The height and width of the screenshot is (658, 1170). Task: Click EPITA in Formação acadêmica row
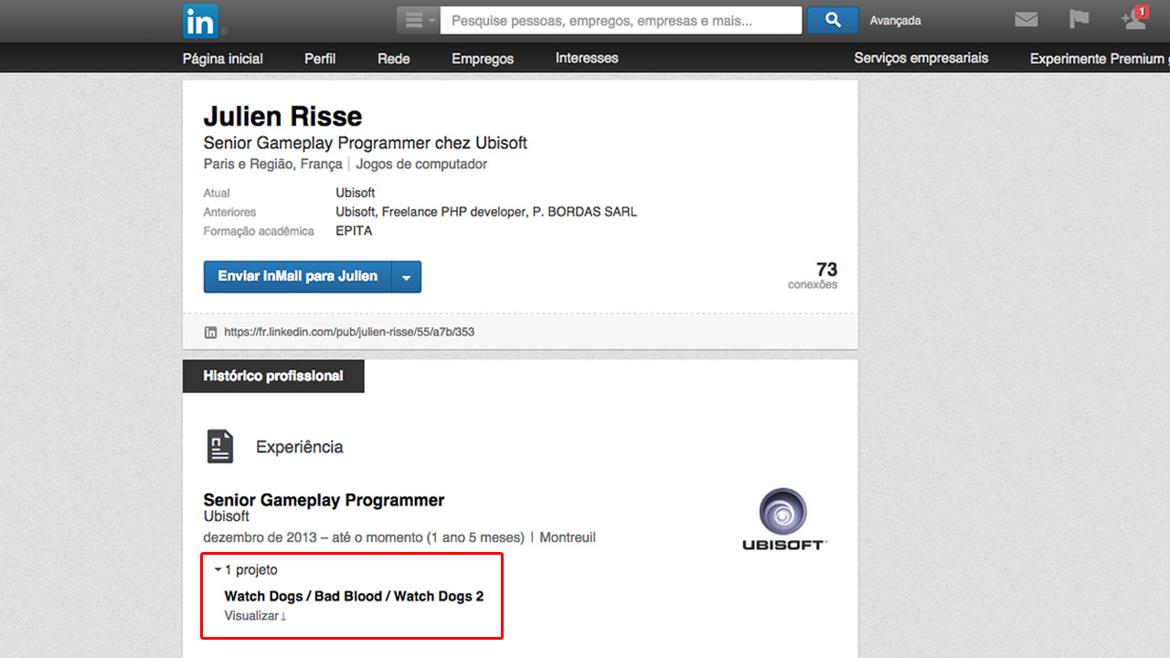(x=354, y=231)
